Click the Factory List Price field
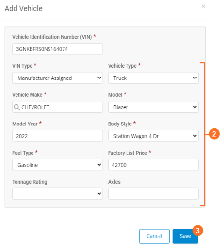This screenshot has width=223, height=248. pos(153,165)
